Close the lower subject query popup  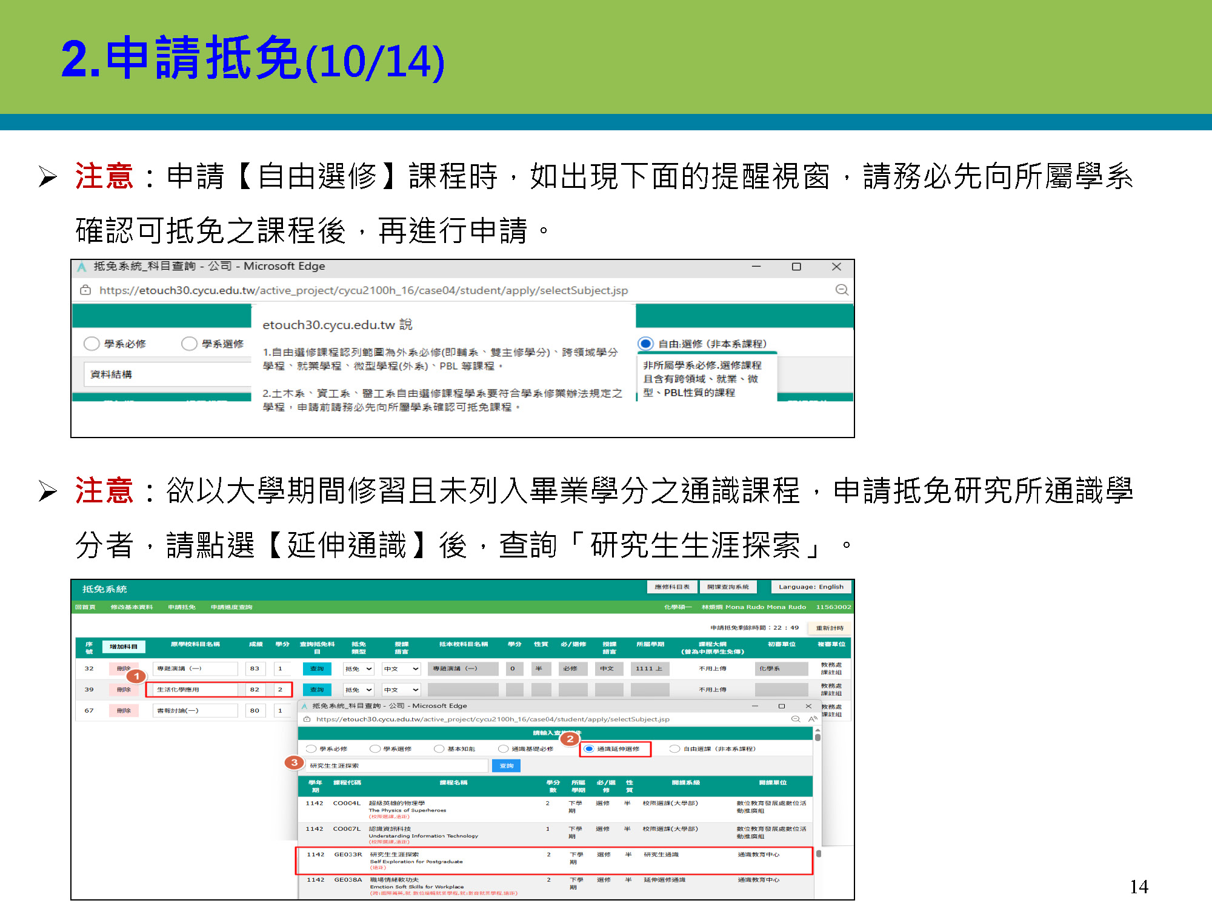(x=808, y=706)
